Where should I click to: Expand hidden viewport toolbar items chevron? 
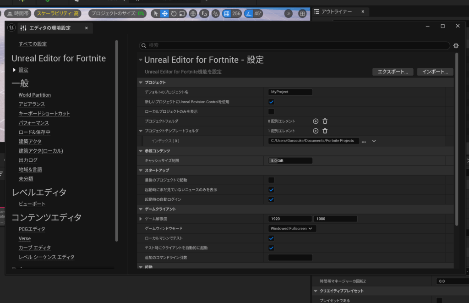click(x=289, y=13)
